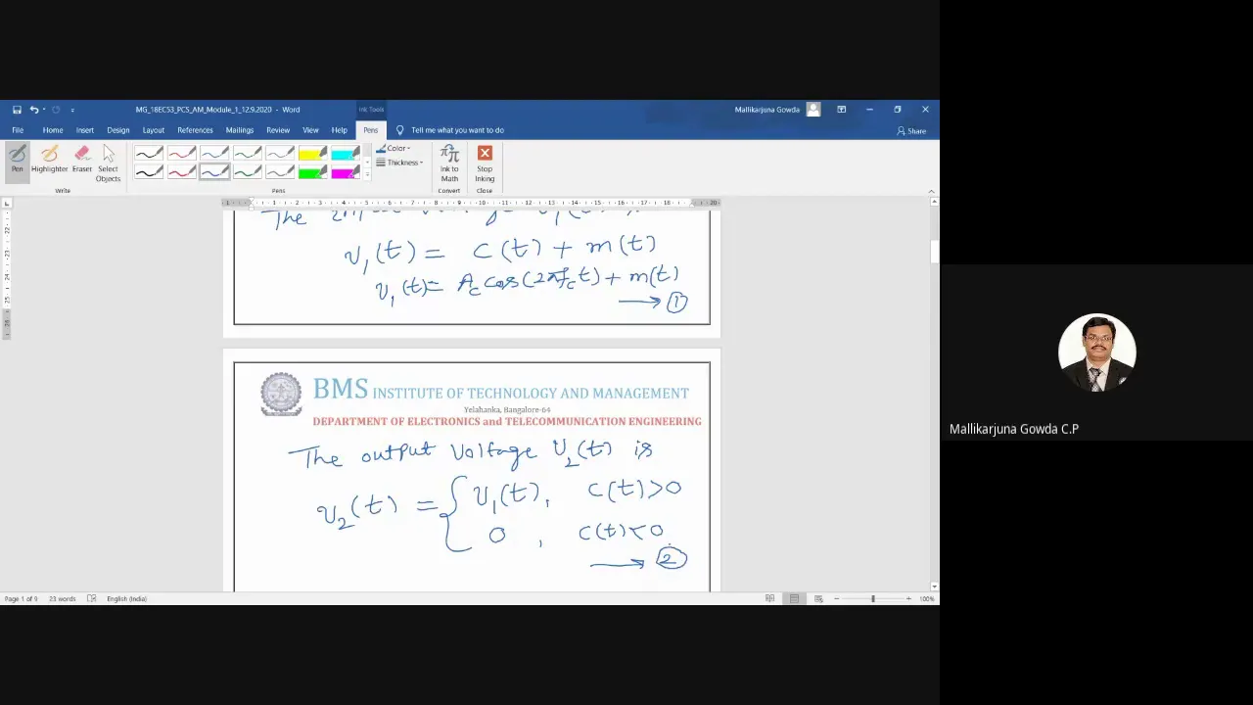Switch to the View tab
The width and height of the screenshot is (1253, 705).
click(x=310, y=130)
